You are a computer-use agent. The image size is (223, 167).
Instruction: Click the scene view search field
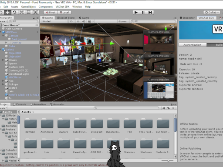click(153, 21)
